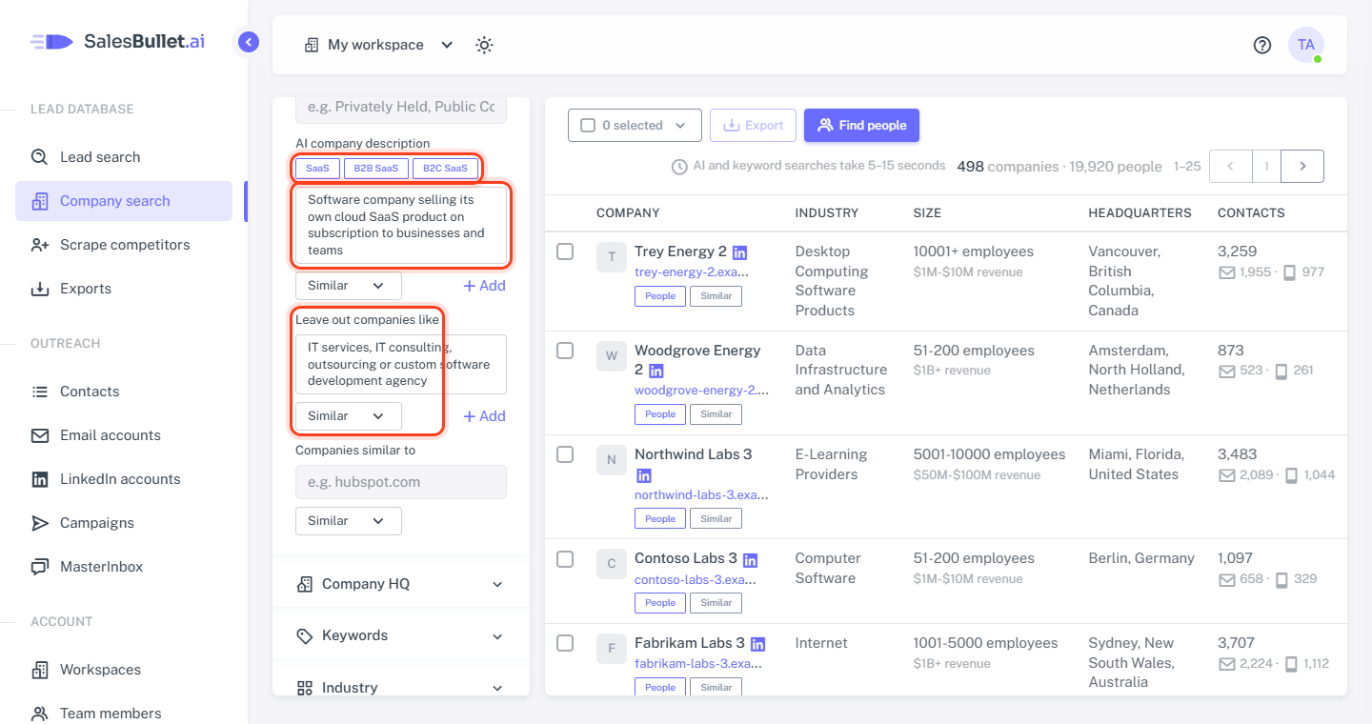Click Add next to AI company description
This screenshot has width=1372, height=724.
[484, 286]
